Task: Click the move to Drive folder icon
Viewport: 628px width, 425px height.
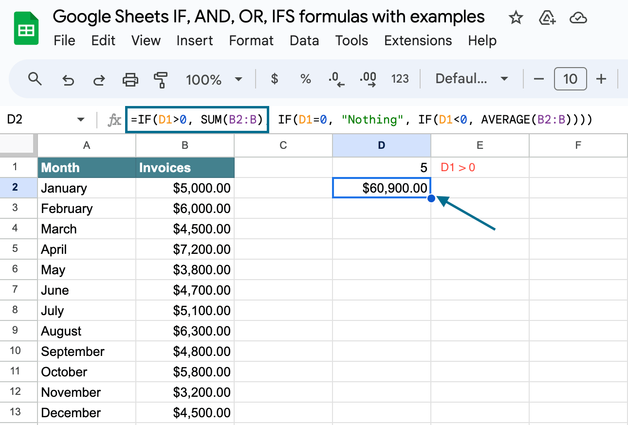Action: click(548, 18)
